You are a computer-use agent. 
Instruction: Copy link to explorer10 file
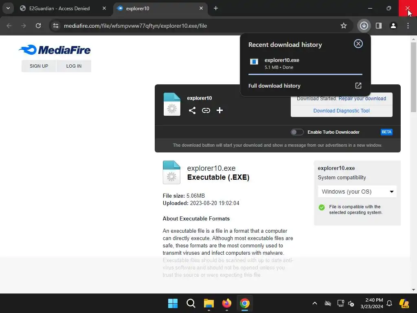coord(206,110)
